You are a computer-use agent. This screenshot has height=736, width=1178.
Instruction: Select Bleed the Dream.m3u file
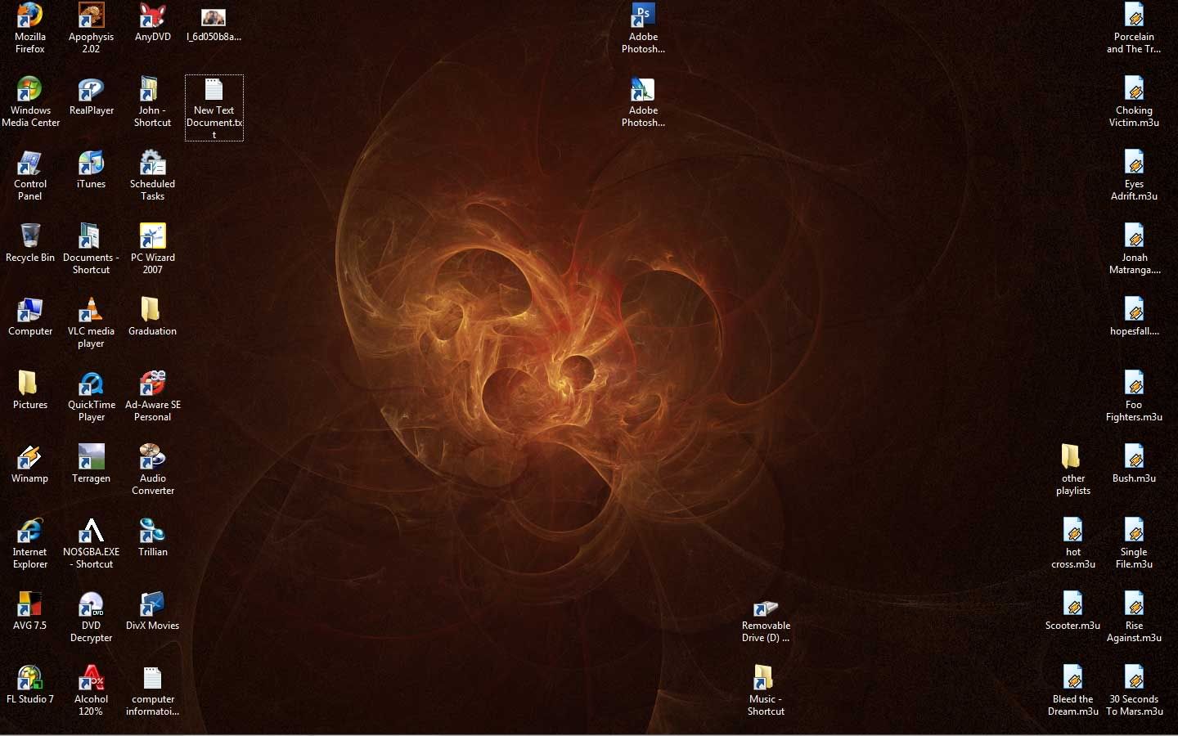pos(1072,678)
